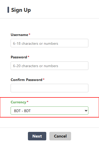Click the Sign Up heading text
The width and height of the screenshot is (99, 145).
(x=21, y=10)
